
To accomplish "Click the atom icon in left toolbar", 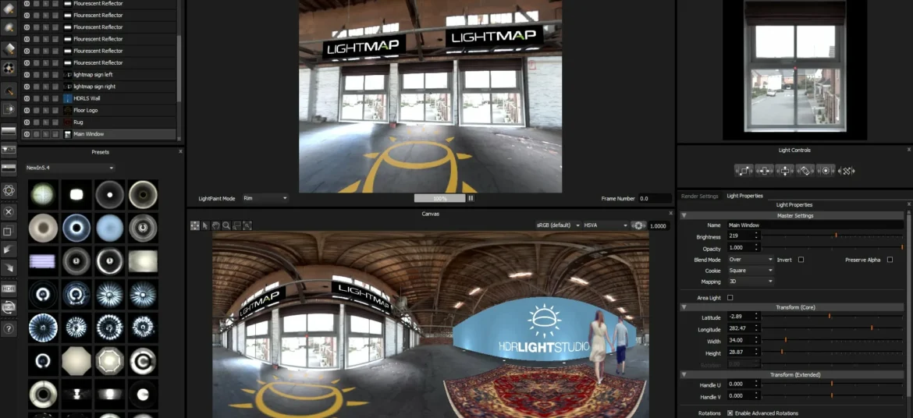I will (9, 190).
